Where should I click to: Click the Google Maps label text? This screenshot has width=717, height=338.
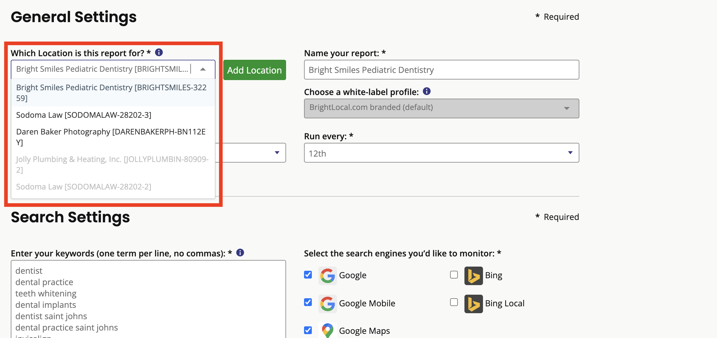364,331
